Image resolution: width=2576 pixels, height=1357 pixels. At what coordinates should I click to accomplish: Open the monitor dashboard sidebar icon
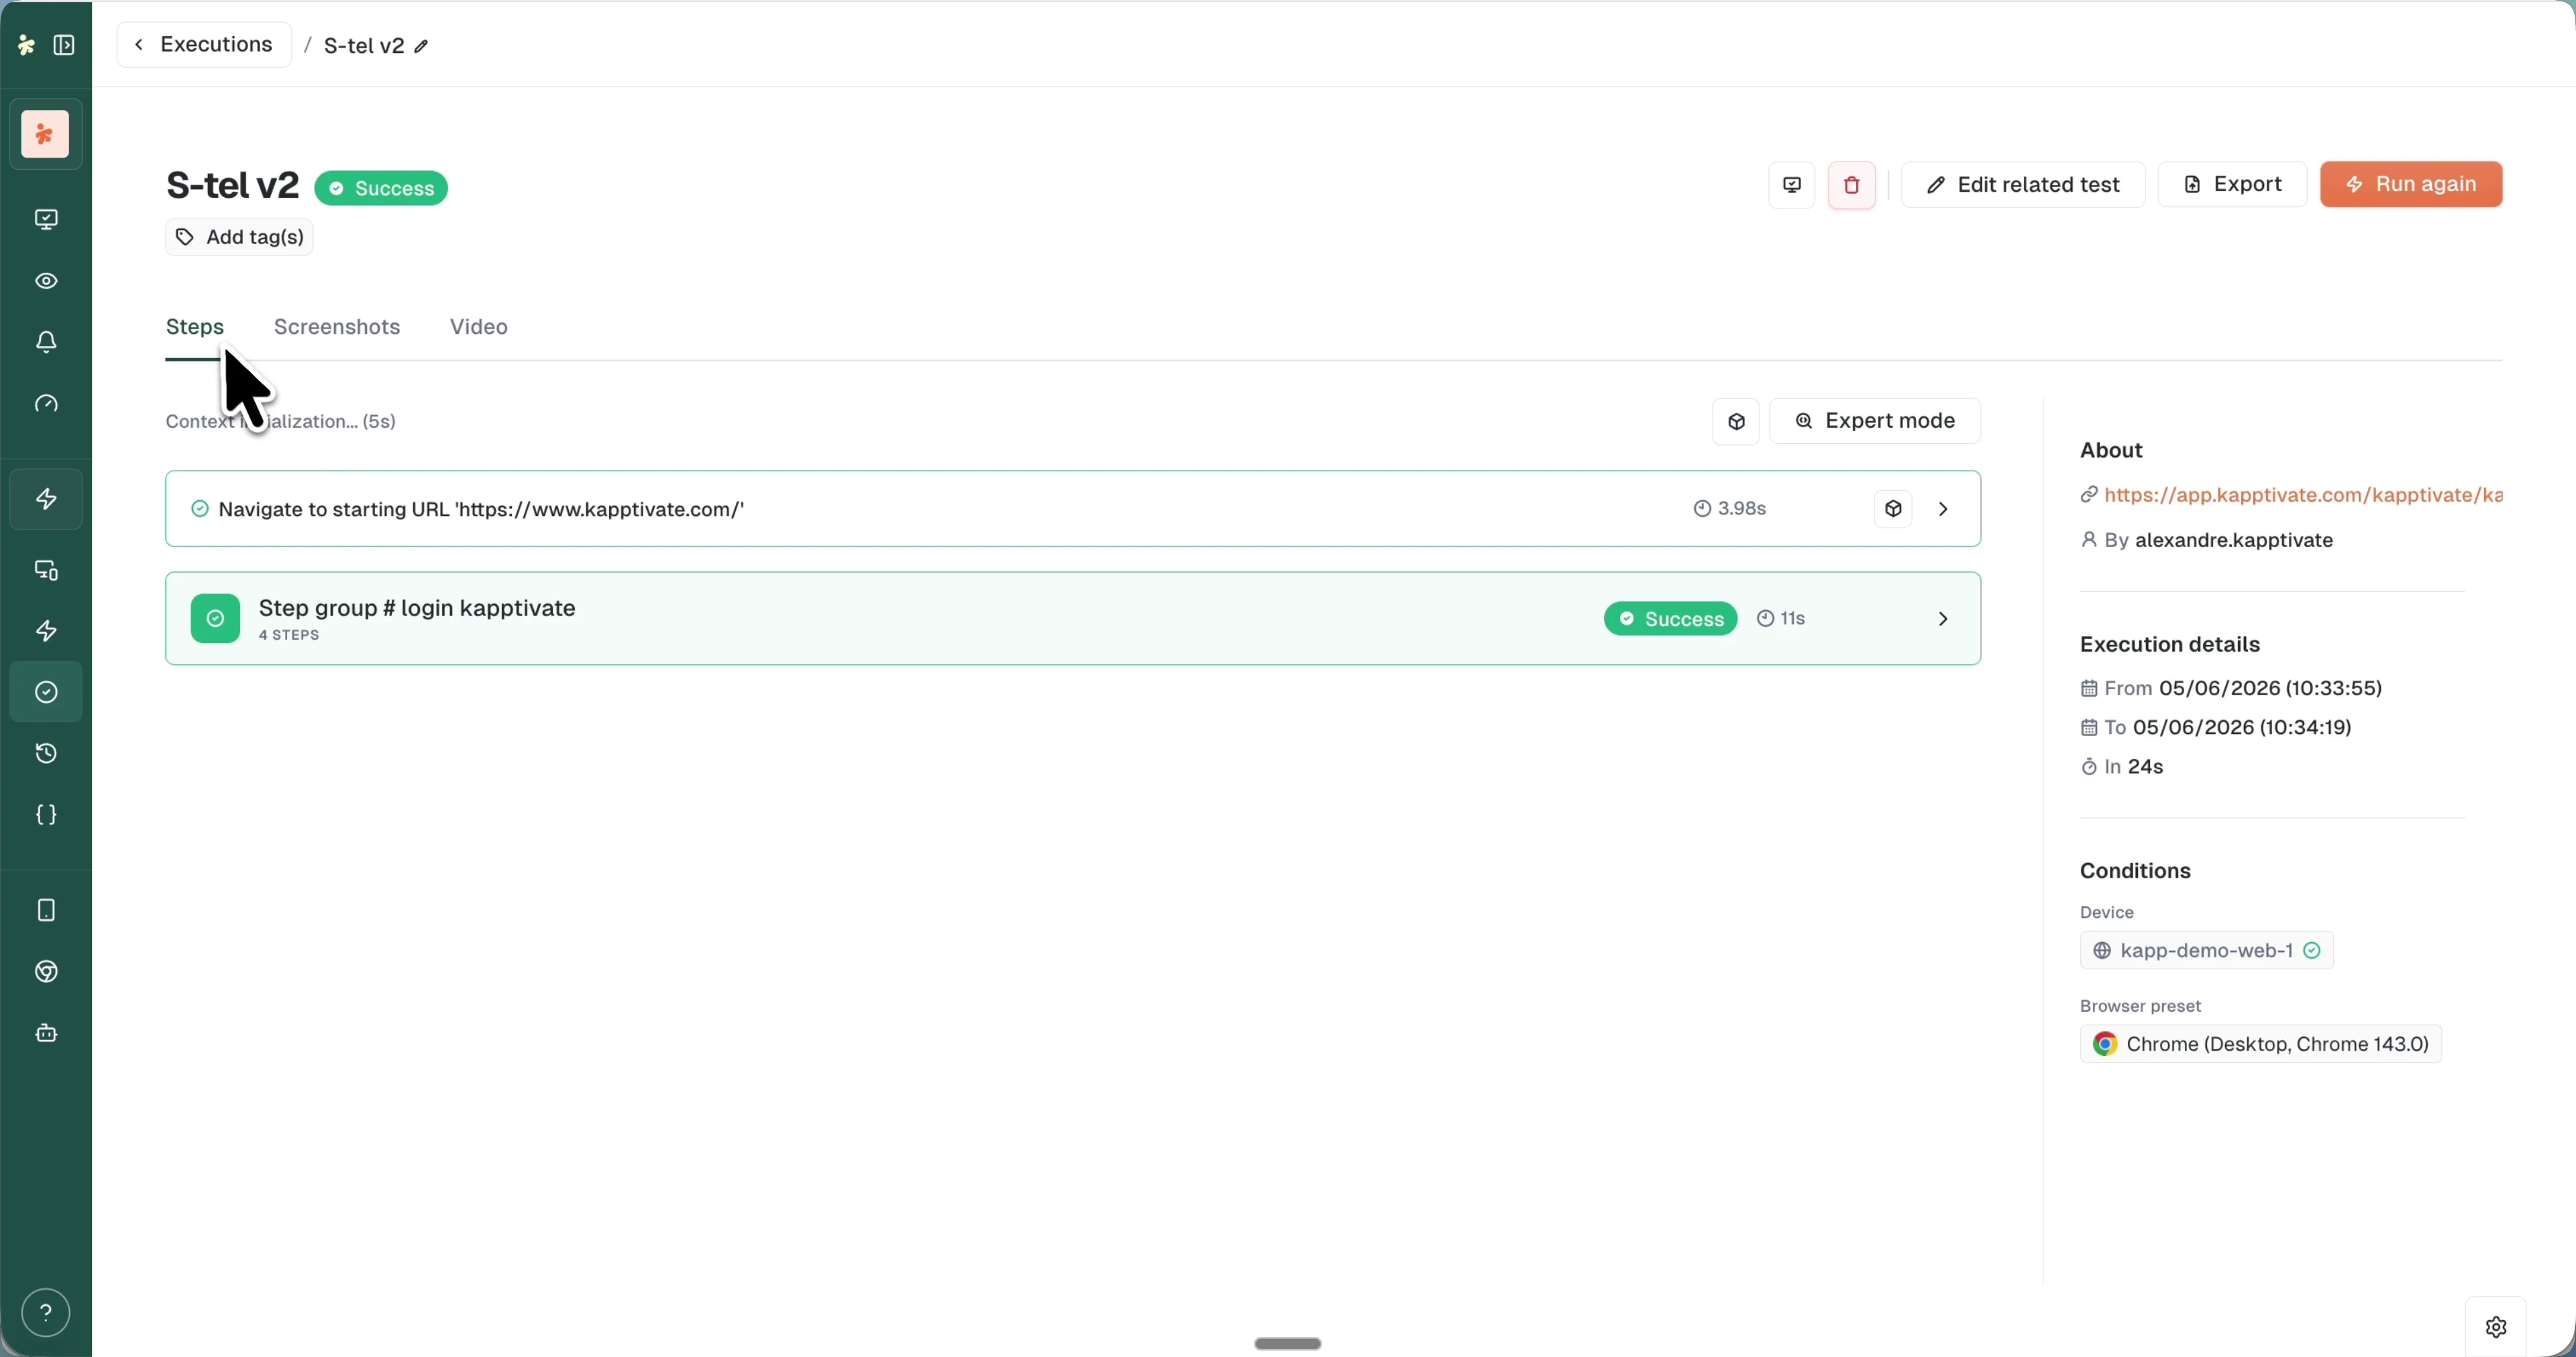click(x=46, y=220)
